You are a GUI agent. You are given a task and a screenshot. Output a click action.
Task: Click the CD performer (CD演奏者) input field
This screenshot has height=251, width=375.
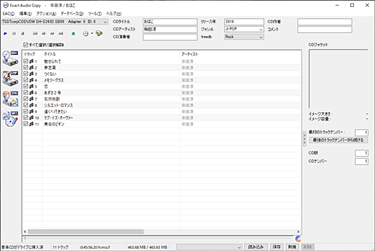170,37
